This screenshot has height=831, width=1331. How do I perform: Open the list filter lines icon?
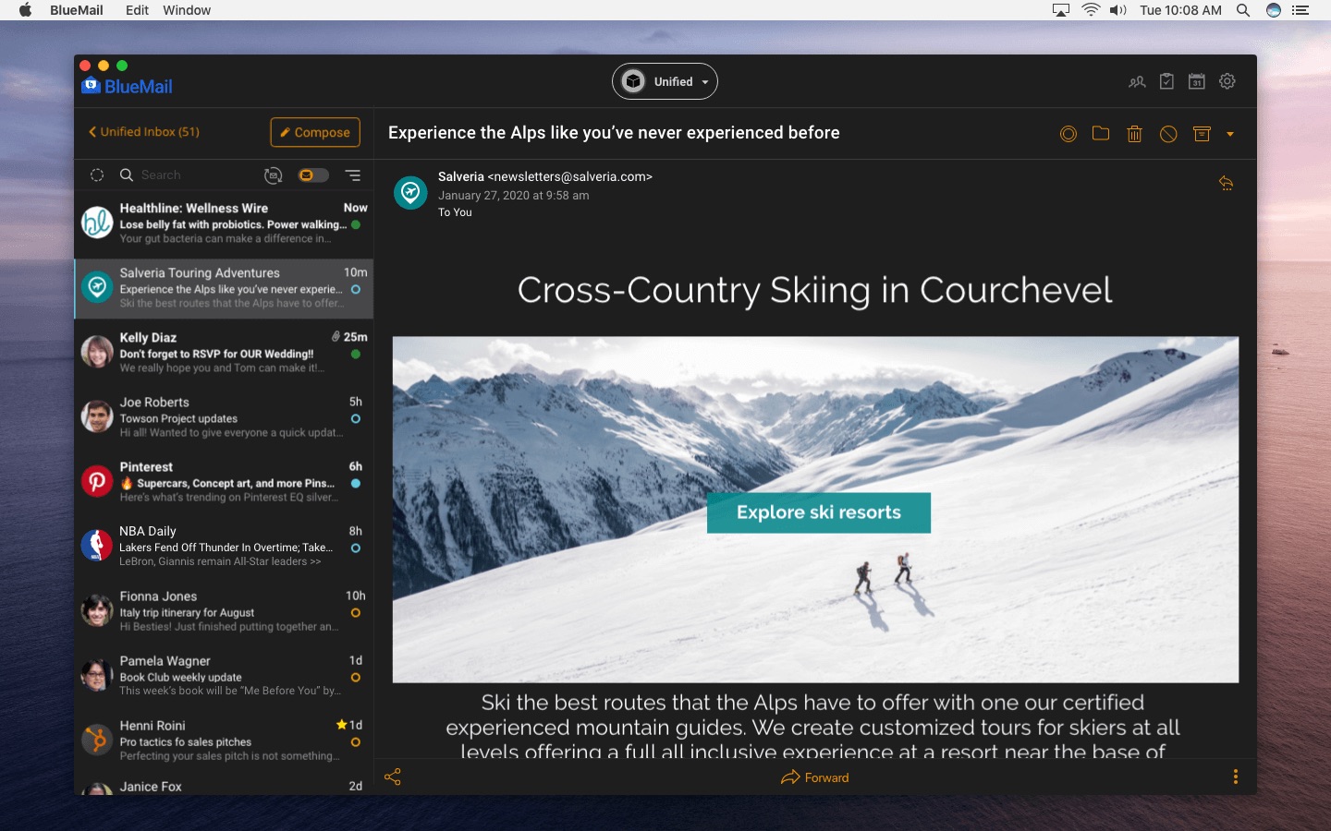353,175
